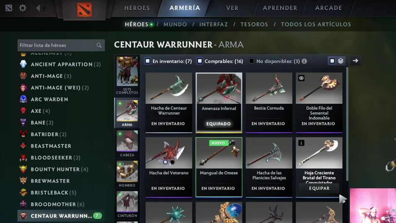Toggle the En inventario checkbox
This screenshot has width=396, height=223.
(x=148, y=61)
